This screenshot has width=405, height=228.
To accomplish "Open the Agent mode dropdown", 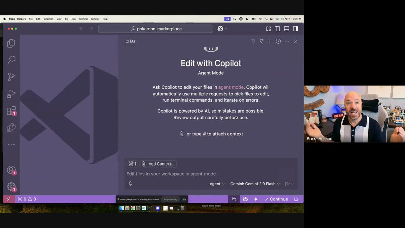I will [x=217, y=184].
